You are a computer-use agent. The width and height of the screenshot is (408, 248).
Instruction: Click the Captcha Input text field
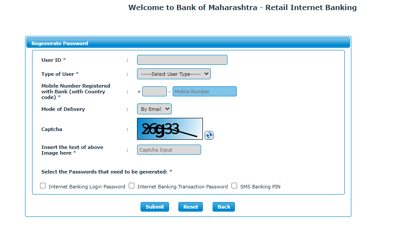pos(169,150)
